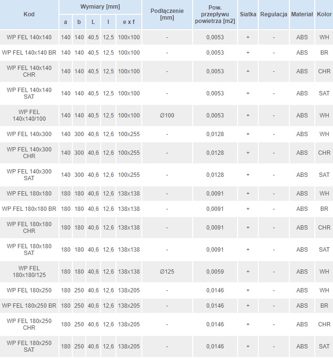The image size is (333, 358).
Task: Click the Podłączenie [mm] column header
Action: tap(167, 14)
